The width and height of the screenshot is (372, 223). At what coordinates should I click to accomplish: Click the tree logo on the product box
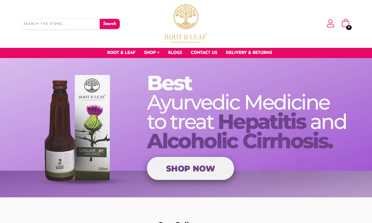[92, 85]
